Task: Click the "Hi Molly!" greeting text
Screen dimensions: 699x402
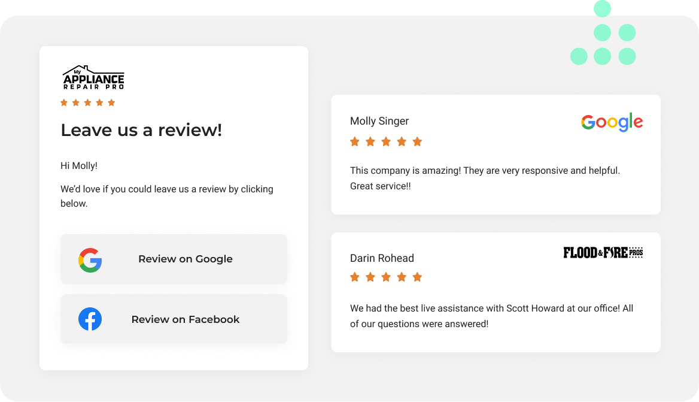Action: (x=79, y=166)
